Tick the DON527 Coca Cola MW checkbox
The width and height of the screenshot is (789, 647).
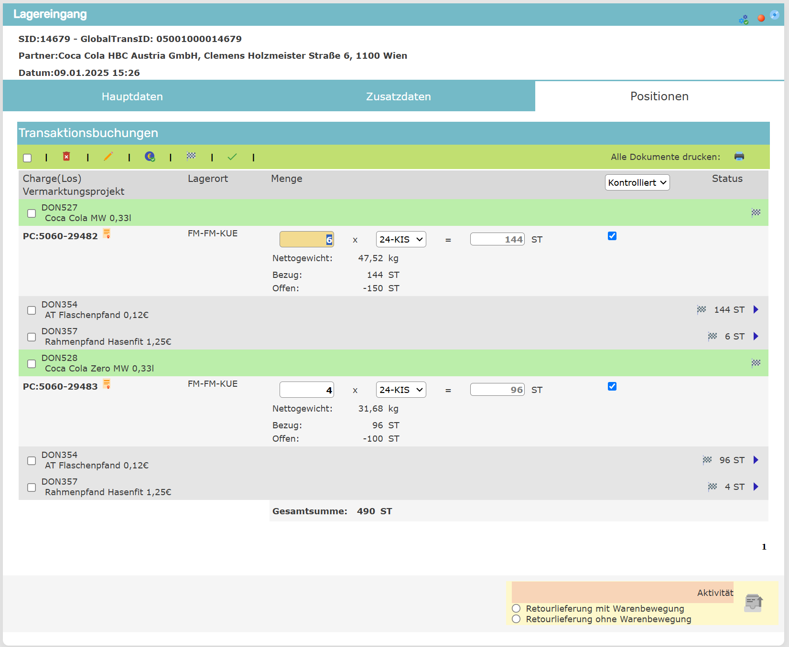pos(32,213)
